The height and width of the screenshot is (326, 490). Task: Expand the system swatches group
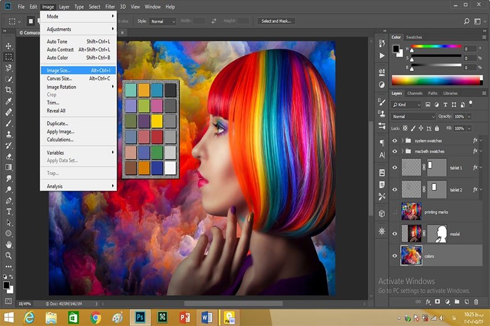pyautogui.click(x=403, y=141)
